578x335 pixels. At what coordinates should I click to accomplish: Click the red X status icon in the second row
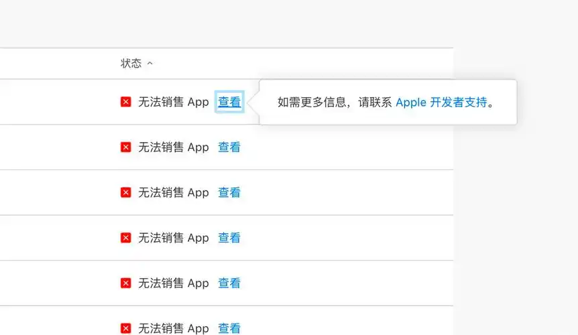click(125, 147)
